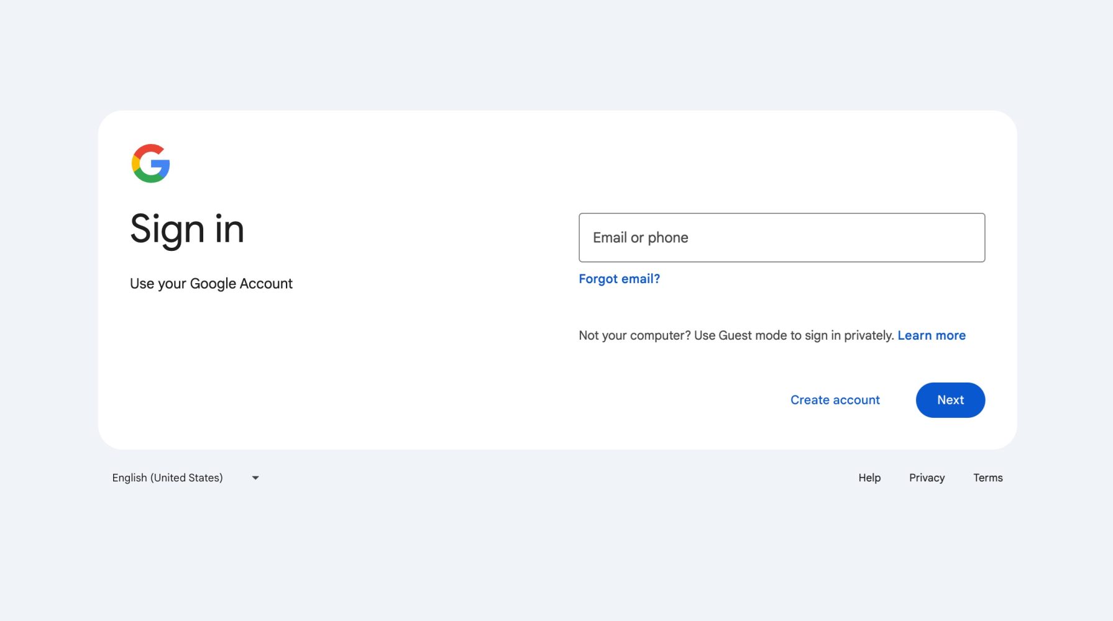Open the Forgot email? link
Screen dimensions: 1113x621
coord(619,279)
